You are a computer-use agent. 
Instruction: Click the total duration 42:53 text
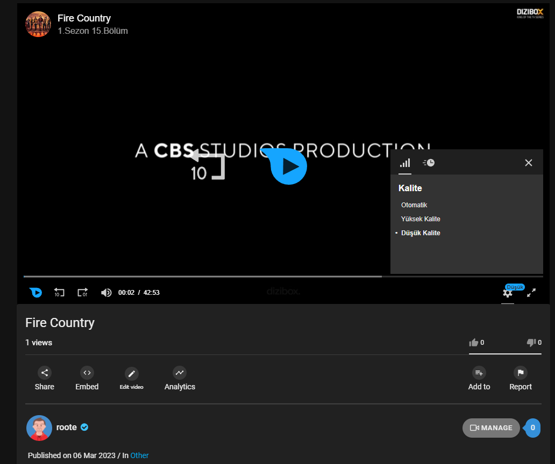click(x=152, y=293)
